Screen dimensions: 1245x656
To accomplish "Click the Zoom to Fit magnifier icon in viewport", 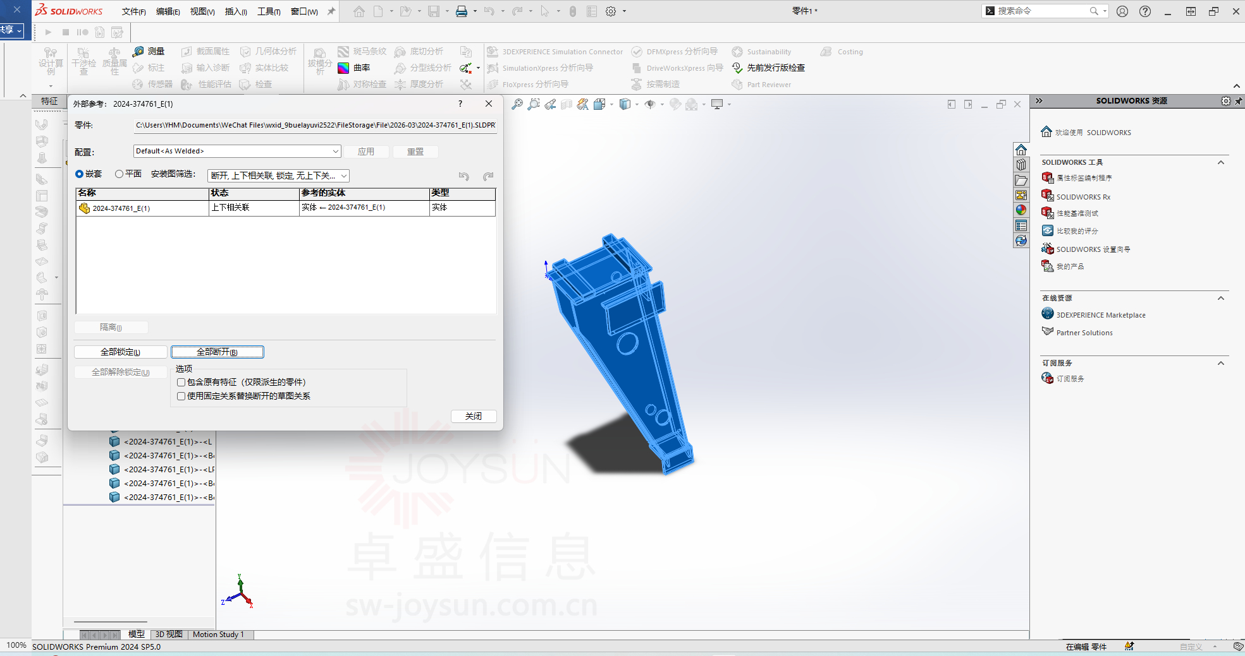I will click(517, 104).
